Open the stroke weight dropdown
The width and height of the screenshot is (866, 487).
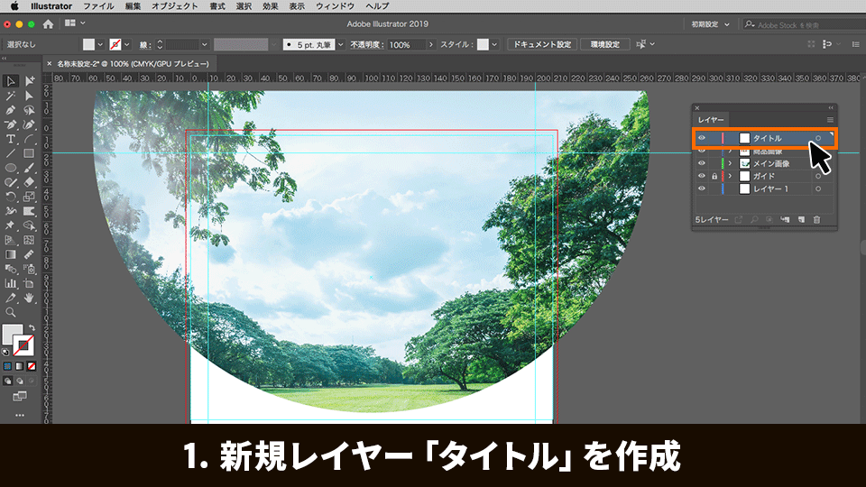(205, 44)
